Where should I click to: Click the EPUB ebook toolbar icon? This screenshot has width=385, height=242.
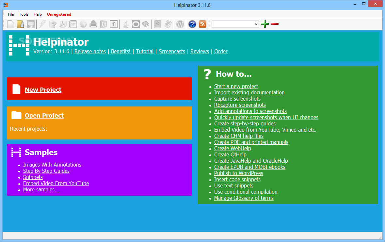[158, 24]
